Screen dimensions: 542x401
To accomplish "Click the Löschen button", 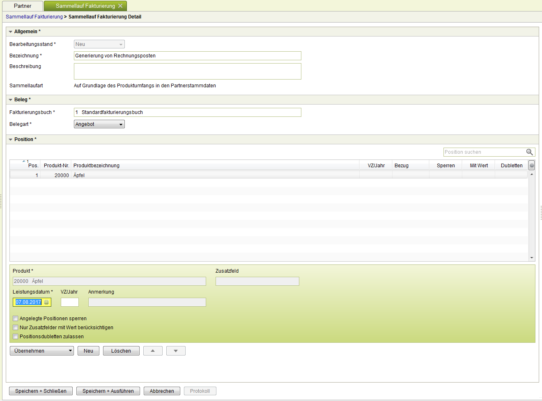I will (x=121, y=351).
